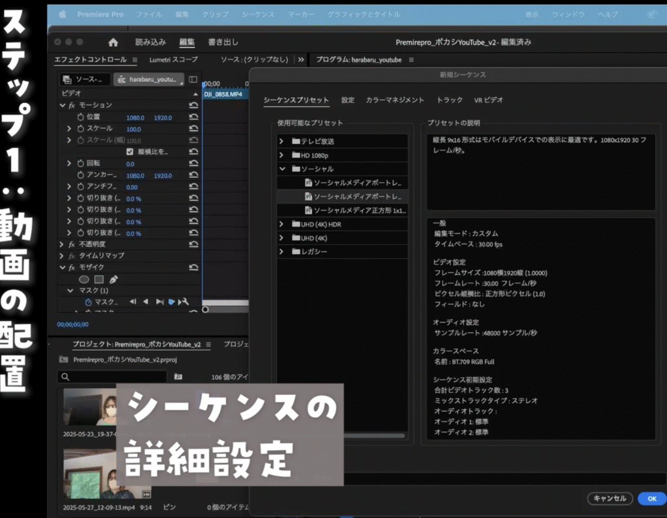Create an ellipse mask under モザイク
Viewport: 667px width, 518px height.
[84, 280]
